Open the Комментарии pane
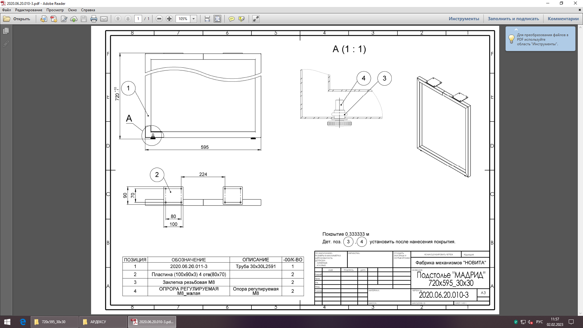Image resolution: width=583 pixels, height=328 pixels. (x=563, y=19)
